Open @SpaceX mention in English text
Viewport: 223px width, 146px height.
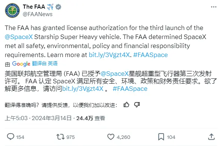(x=19, y=37)
